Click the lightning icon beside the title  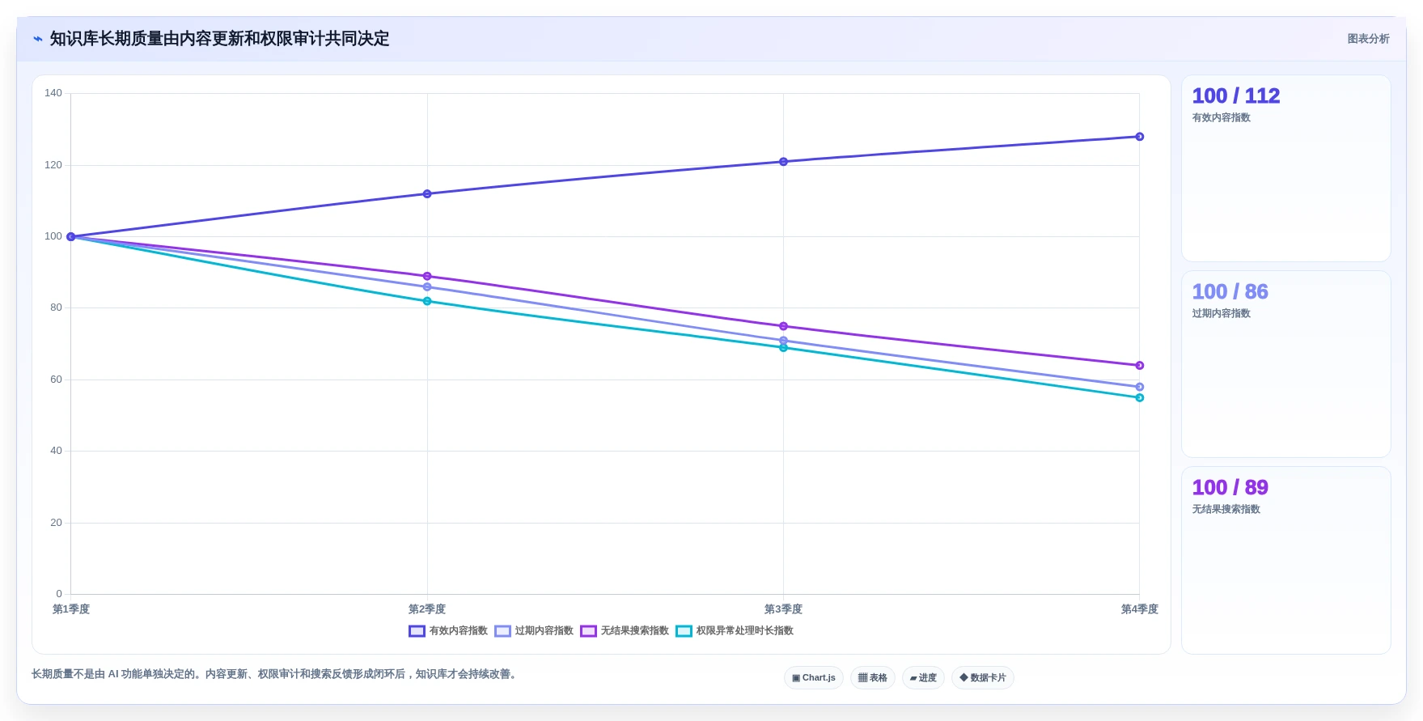(x=37, y=39)
